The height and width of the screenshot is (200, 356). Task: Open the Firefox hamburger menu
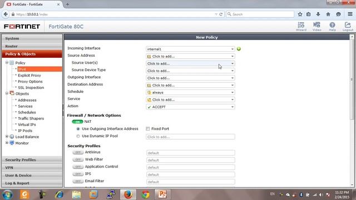[x=350, y=14]
